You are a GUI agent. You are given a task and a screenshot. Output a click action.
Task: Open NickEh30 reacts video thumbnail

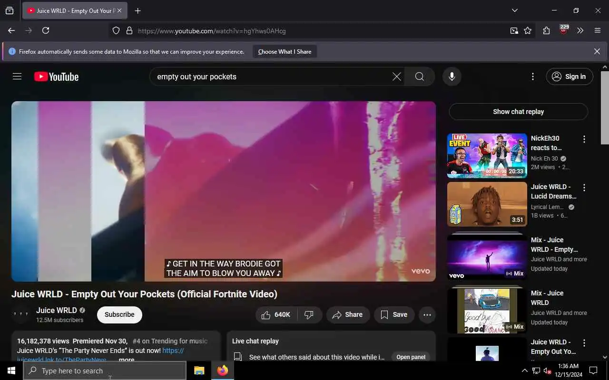click(x=487, y=155)
